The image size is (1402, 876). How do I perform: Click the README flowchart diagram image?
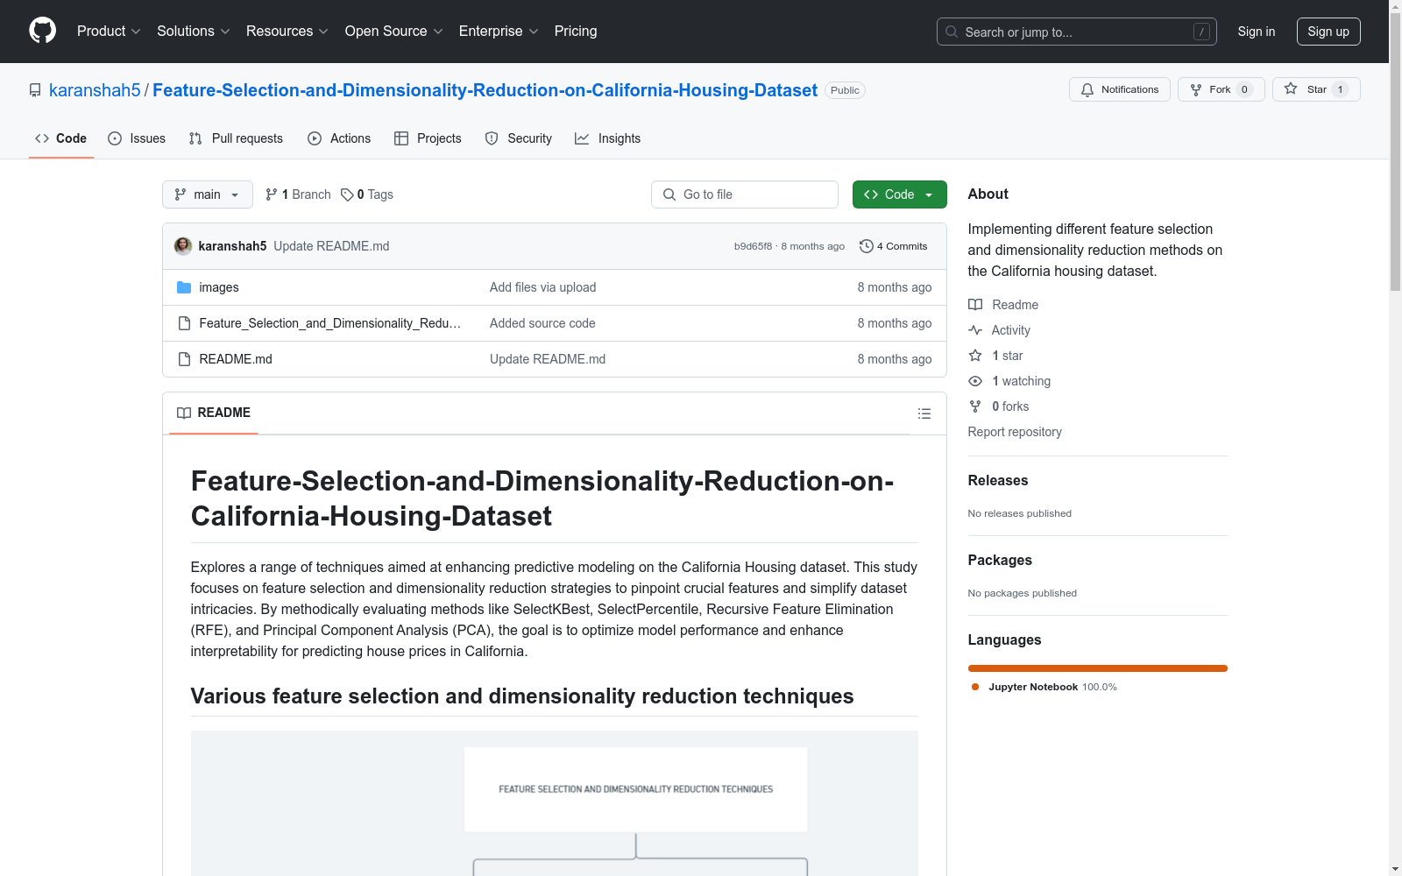555,803
